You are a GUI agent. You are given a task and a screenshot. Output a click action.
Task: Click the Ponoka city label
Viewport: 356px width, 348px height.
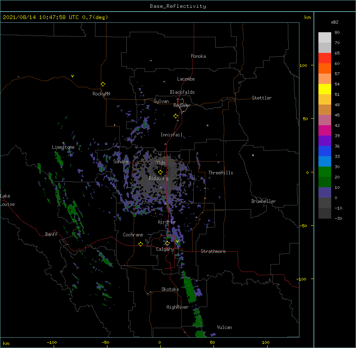(198, 56)
